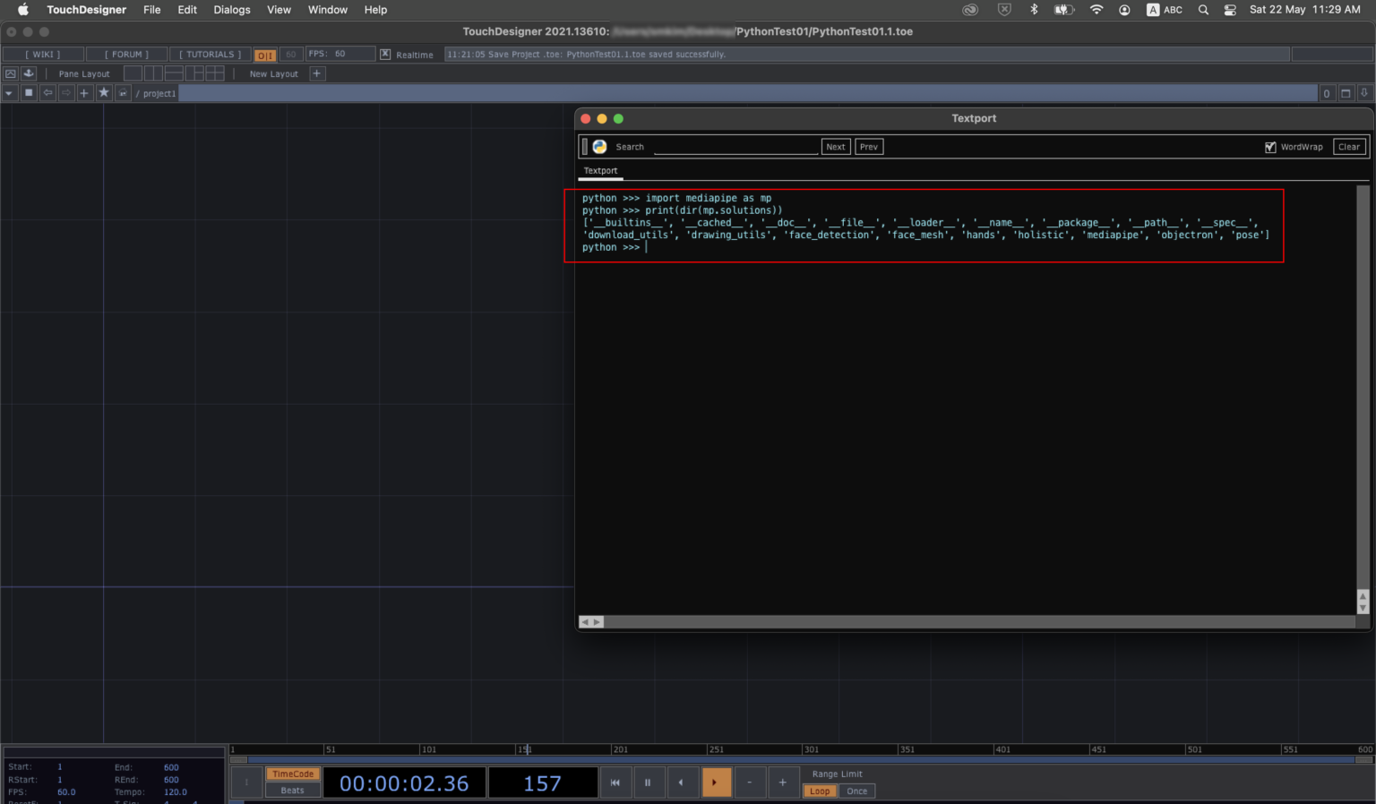Open the pane-type dropdown arrow in path bar
This screenshot has height=804, width=1376.
[x=9, y=93]
